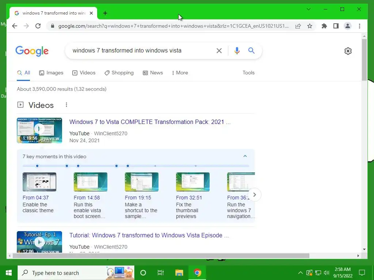Go back to the previous page
374x280 pixels.
[x=15, y=26]
